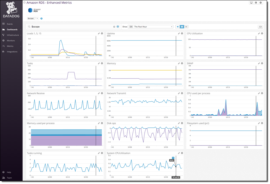Image resolution: width=270 pixels, height=184 pixels.
Task: Pause the live time playback
Action: [182, 27]
